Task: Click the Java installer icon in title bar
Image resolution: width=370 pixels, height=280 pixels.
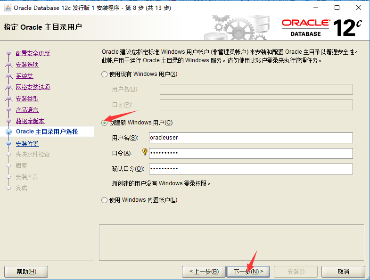Action: pyautogui.click(x=8, y=8)
